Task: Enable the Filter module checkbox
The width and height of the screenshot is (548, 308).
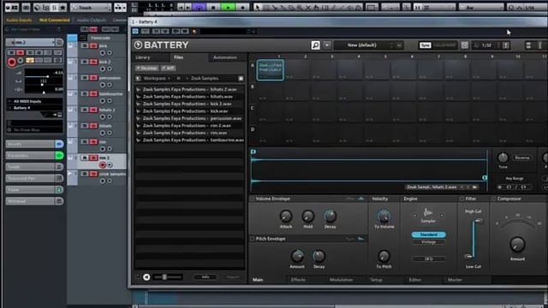Action: pos(462,198)
